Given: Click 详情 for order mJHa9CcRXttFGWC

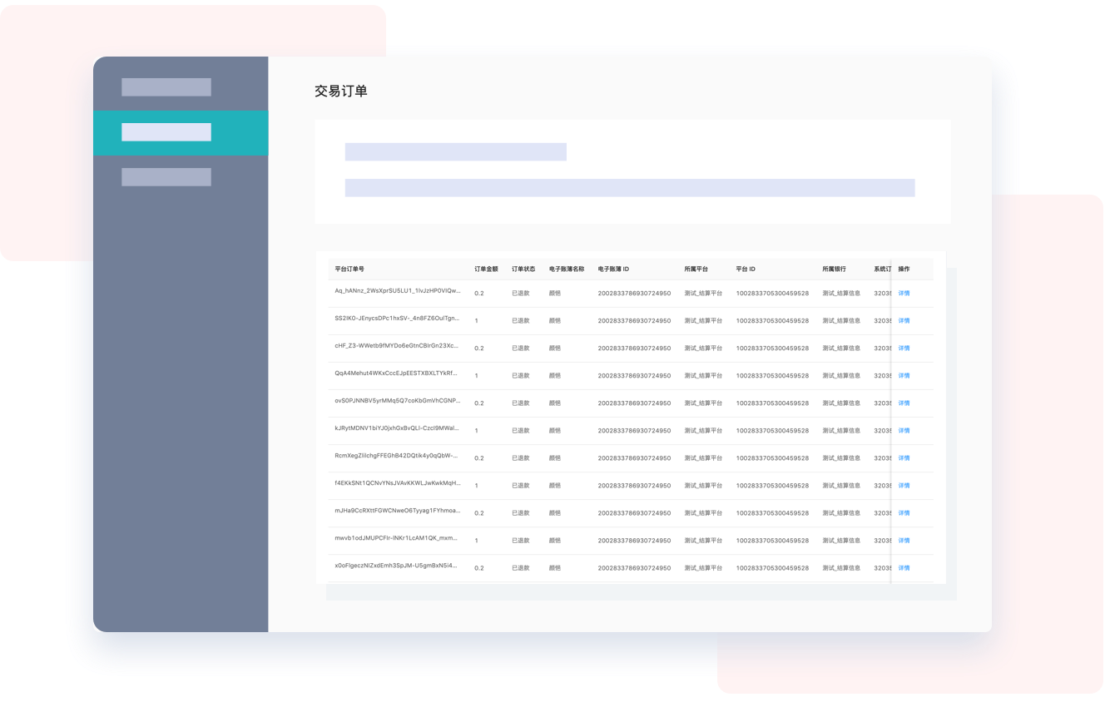Looking at the screenshot, I should tap(904, 512).
